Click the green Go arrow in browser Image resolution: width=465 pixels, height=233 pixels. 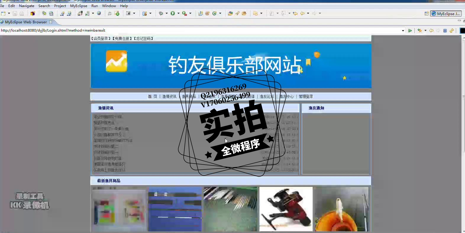click(410, 30)
